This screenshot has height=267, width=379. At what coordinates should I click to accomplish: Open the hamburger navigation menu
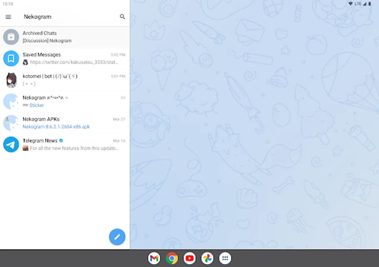8,17
